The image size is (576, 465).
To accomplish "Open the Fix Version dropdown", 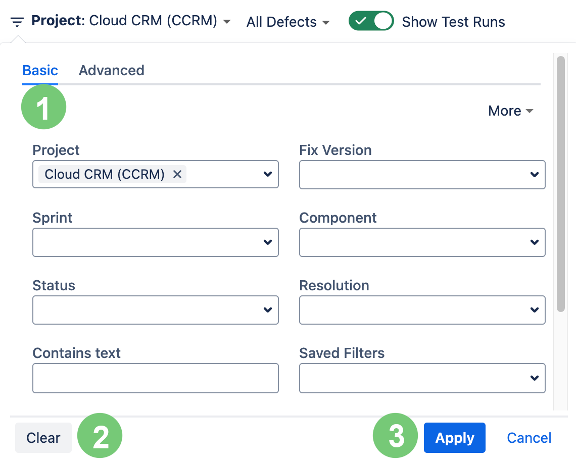I will coord(422,175).
